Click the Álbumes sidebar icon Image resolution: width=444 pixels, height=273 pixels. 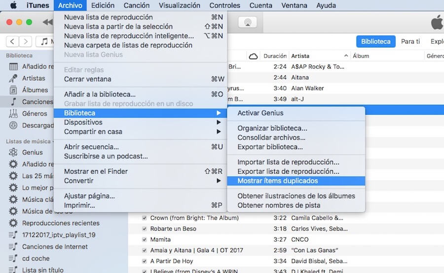[x=13, y=90]
